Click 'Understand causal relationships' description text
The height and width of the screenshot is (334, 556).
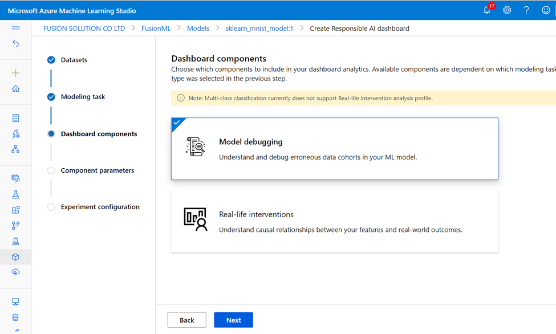[x=340, y=230]
